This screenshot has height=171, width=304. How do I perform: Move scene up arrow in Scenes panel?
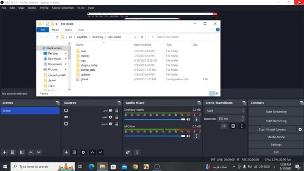click(30, 152)
